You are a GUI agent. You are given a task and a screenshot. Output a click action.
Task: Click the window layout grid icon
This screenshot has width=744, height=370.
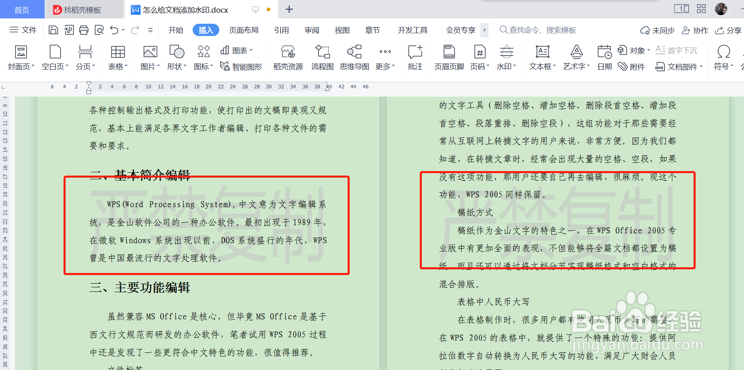[701, 9]
